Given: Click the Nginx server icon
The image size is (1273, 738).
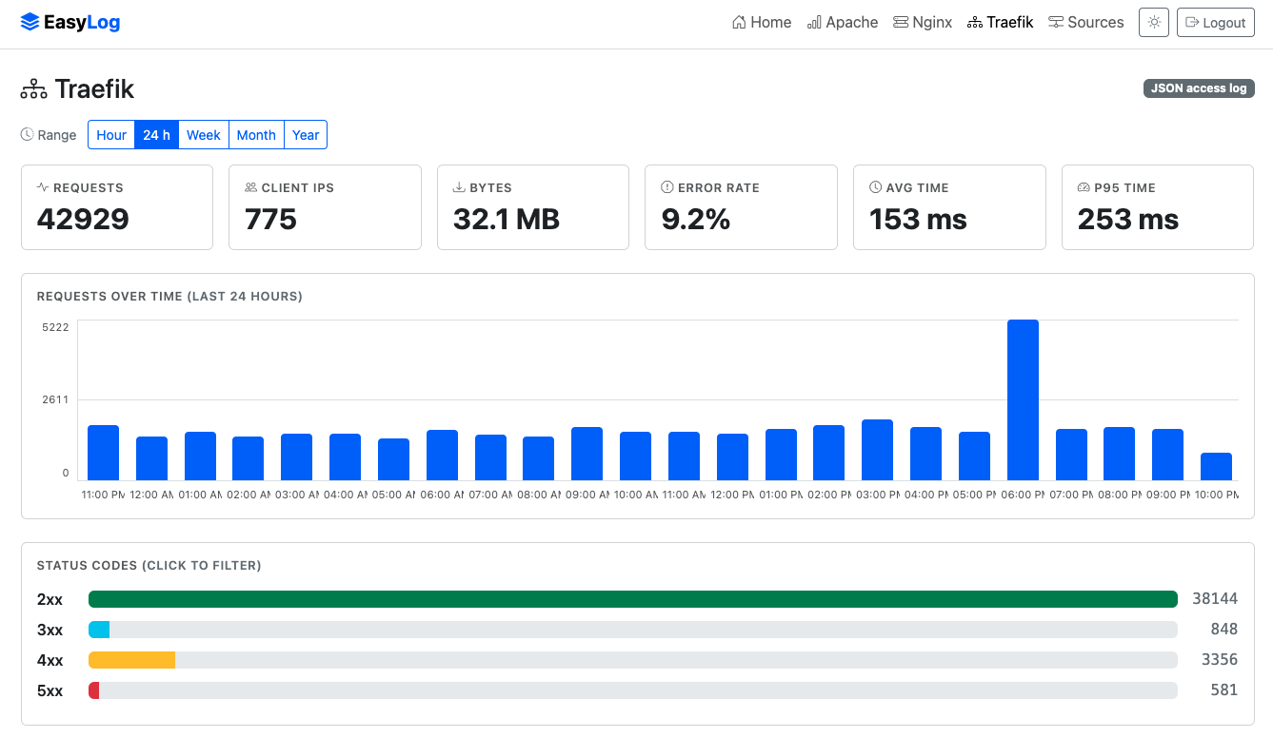Looking at the screenshot, I should (x=901, y=22).
